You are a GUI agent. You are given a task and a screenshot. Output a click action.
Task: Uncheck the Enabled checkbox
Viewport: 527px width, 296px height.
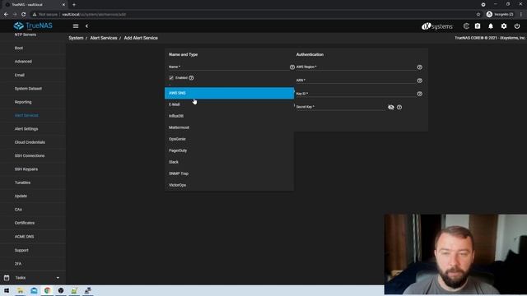coord(171,78)
